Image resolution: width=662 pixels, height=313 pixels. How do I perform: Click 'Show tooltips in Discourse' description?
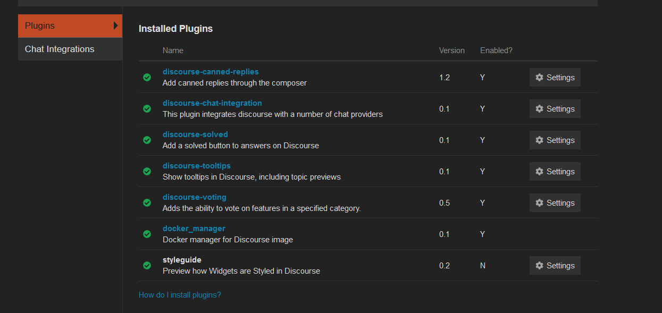click(252, 177)
